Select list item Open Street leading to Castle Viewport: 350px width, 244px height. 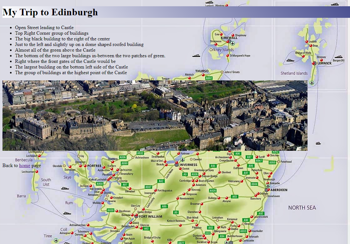click(44, 28)
